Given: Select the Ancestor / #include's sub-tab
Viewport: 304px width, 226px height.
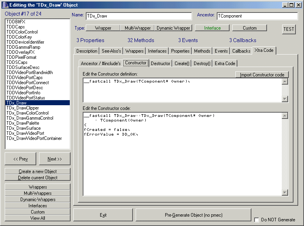Looking at the screenshot, I should pos(101,64).
